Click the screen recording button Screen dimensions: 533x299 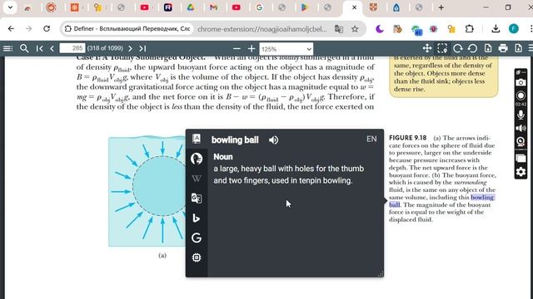click(x=521, y=96)
